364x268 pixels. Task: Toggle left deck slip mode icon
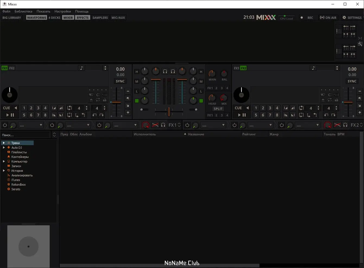click(98, 95)
